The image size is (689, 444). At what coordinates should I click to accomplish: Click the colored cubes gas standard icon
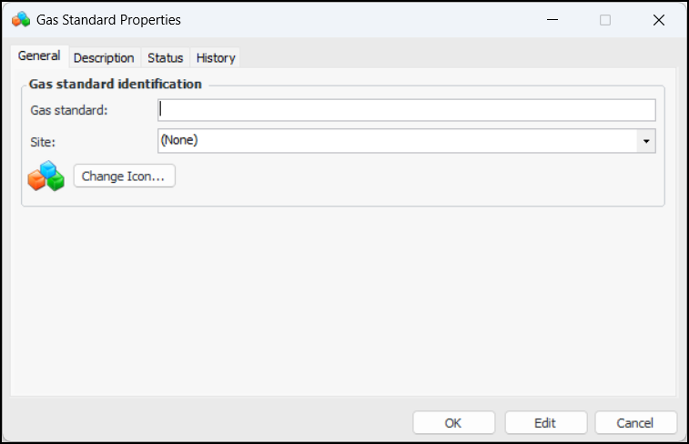46,176
